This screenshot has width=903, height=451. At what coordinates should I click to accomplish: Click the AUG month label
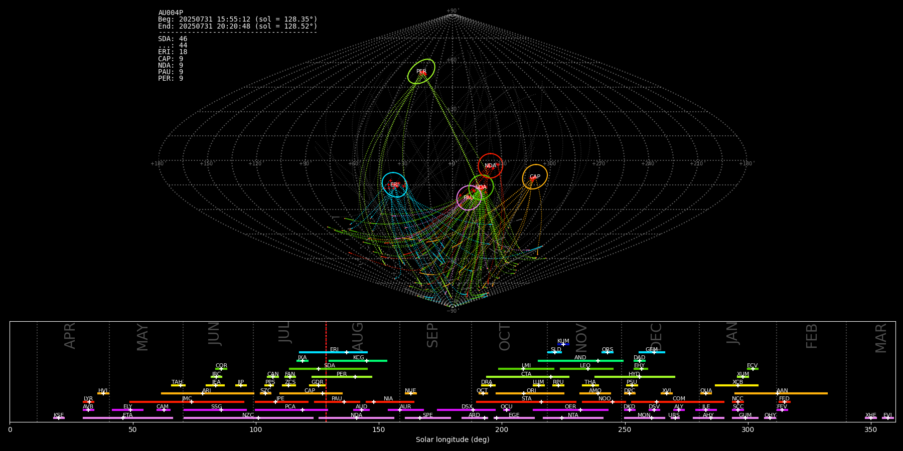[358, 337]
